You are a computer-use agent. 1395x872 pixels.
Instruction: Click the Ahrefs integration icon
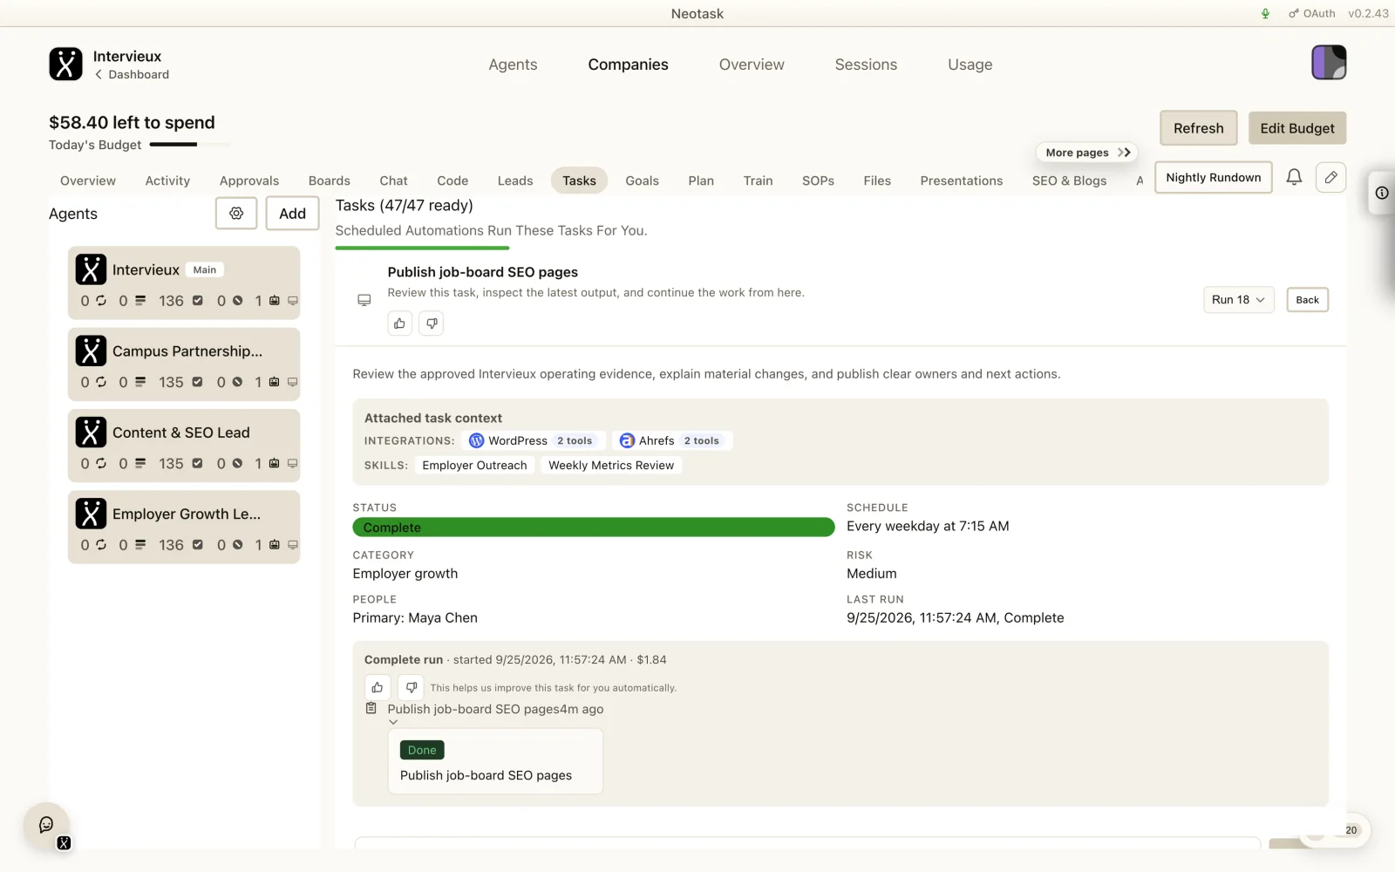(627, 440)
